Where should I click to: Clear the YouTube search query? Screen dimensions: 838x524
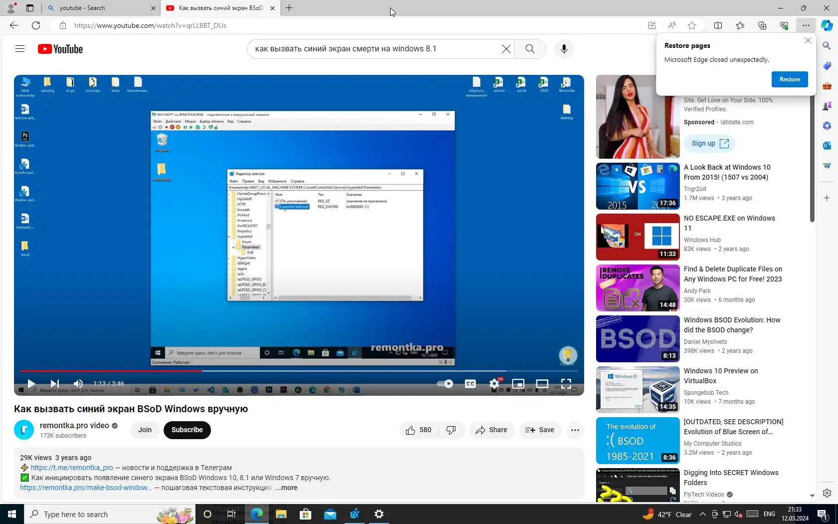506,49
